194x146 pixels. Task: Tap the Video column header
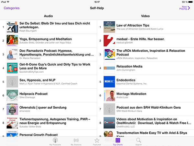(x=145, y=16)
